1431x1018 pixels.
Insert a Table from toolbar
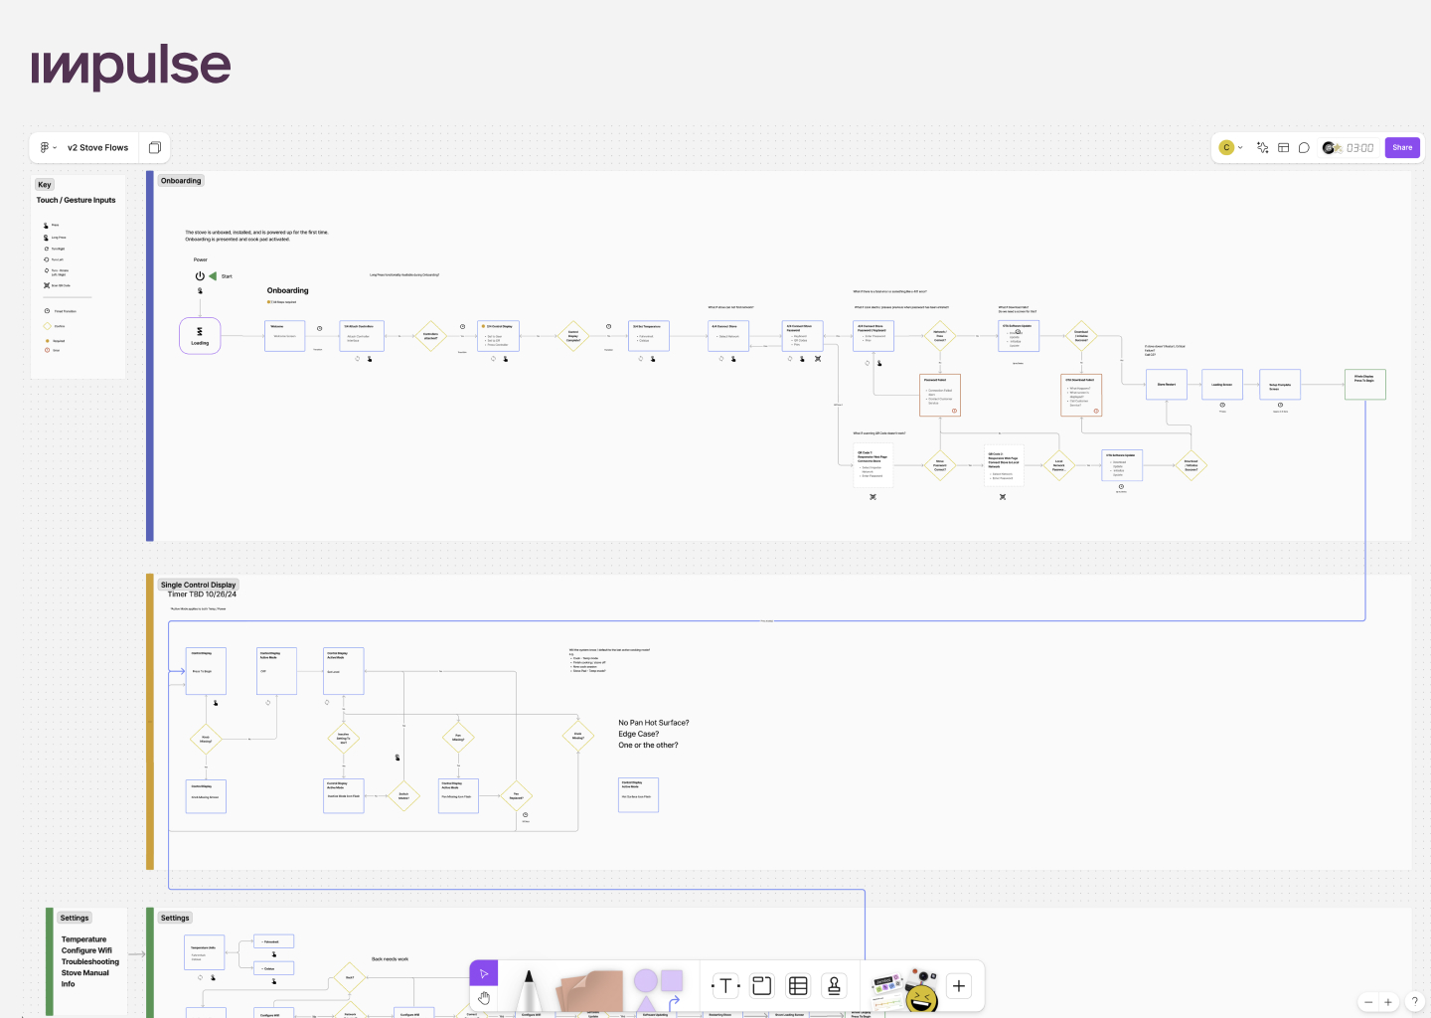[x=798, y=986]
